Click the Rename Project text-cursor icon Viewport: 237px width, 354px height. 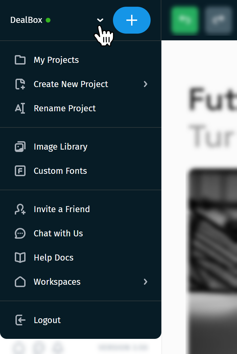[x=20, y=108]
